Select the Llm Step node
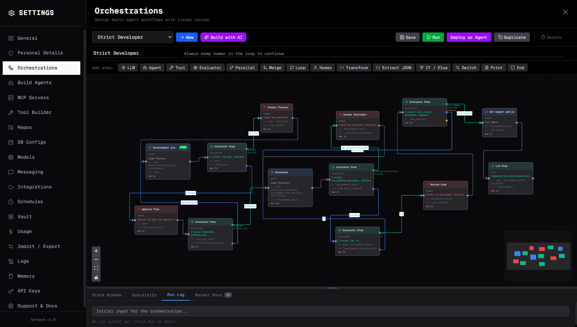577x327 pixels. [511, 178]
